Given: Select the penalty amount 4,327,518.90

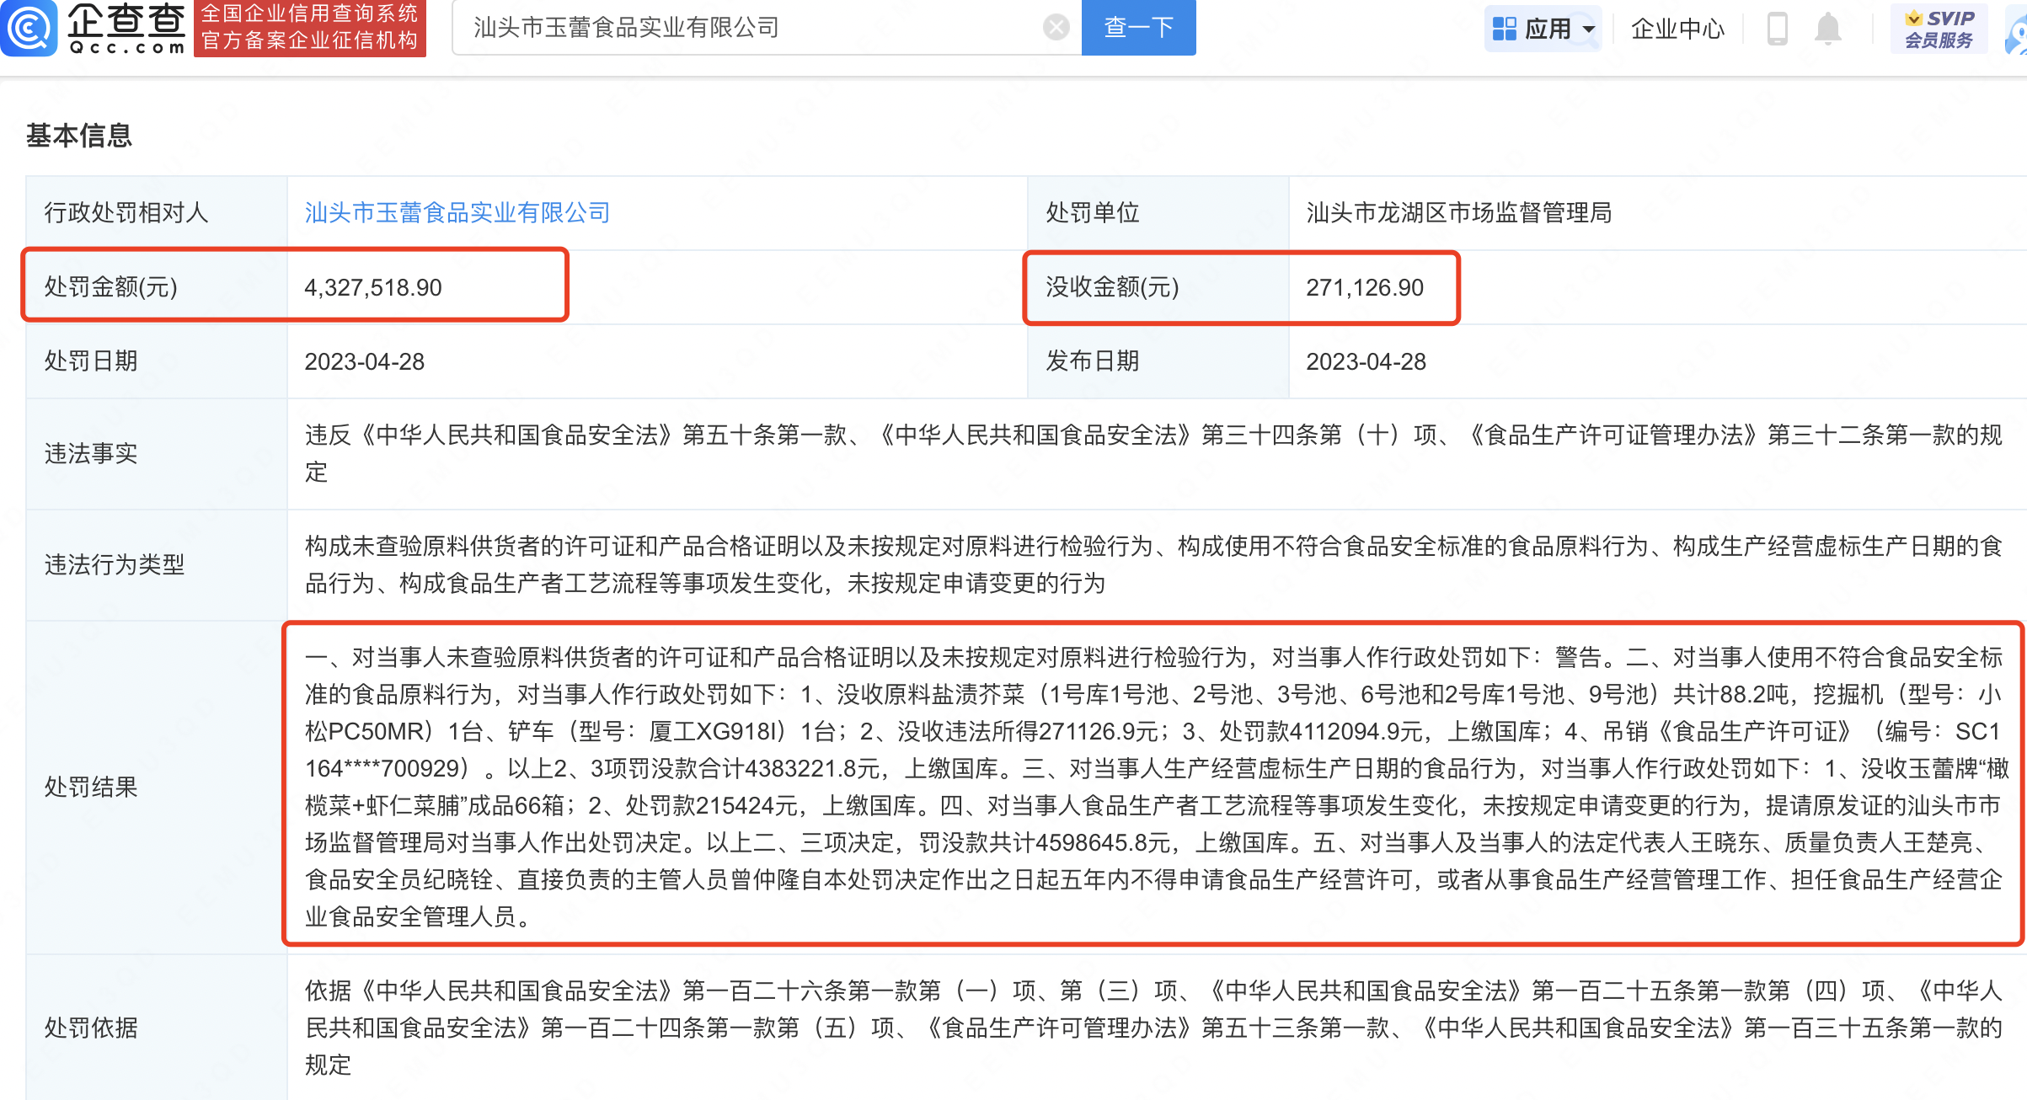Looking at the screenshot, I should 373,287.
